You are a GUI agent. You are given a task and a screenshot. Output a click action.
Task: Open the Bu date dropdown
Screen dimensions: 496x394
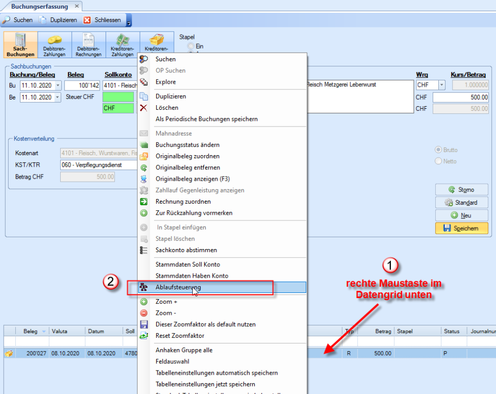click(57, 85)
